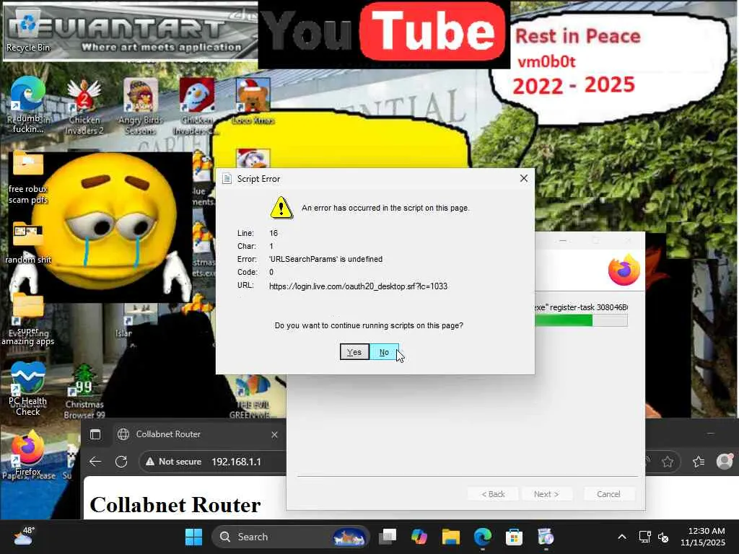Launch PC Health Check shortcut
The width and height of the screenshot is (739, 554).
pyautogui.click(x=28, y=389)
